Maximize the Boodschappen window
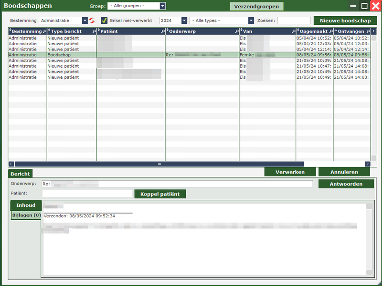 tap(364, 6)
